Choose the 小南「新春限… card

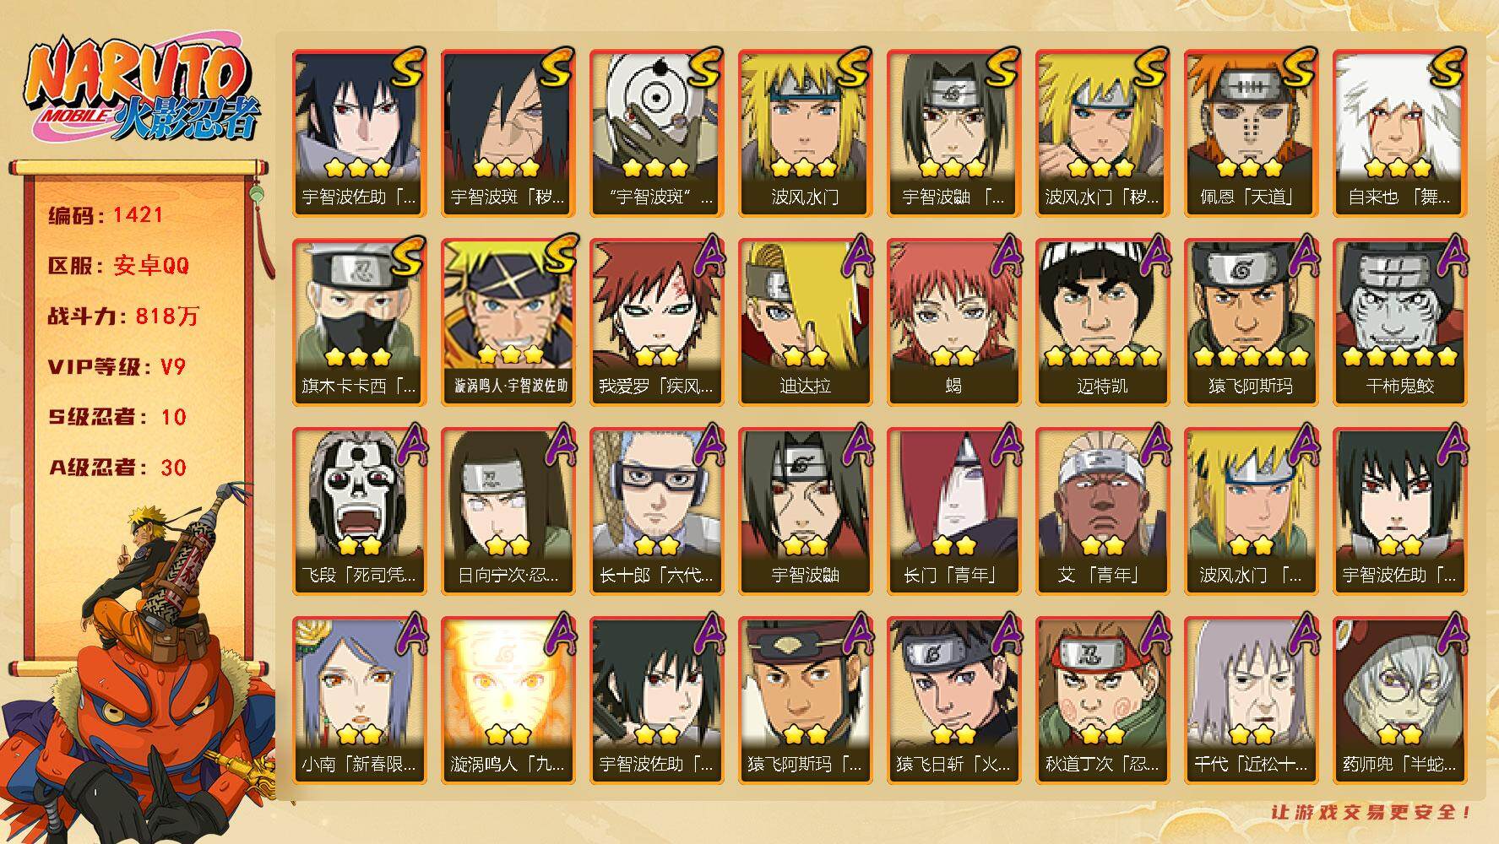[359, 700]
